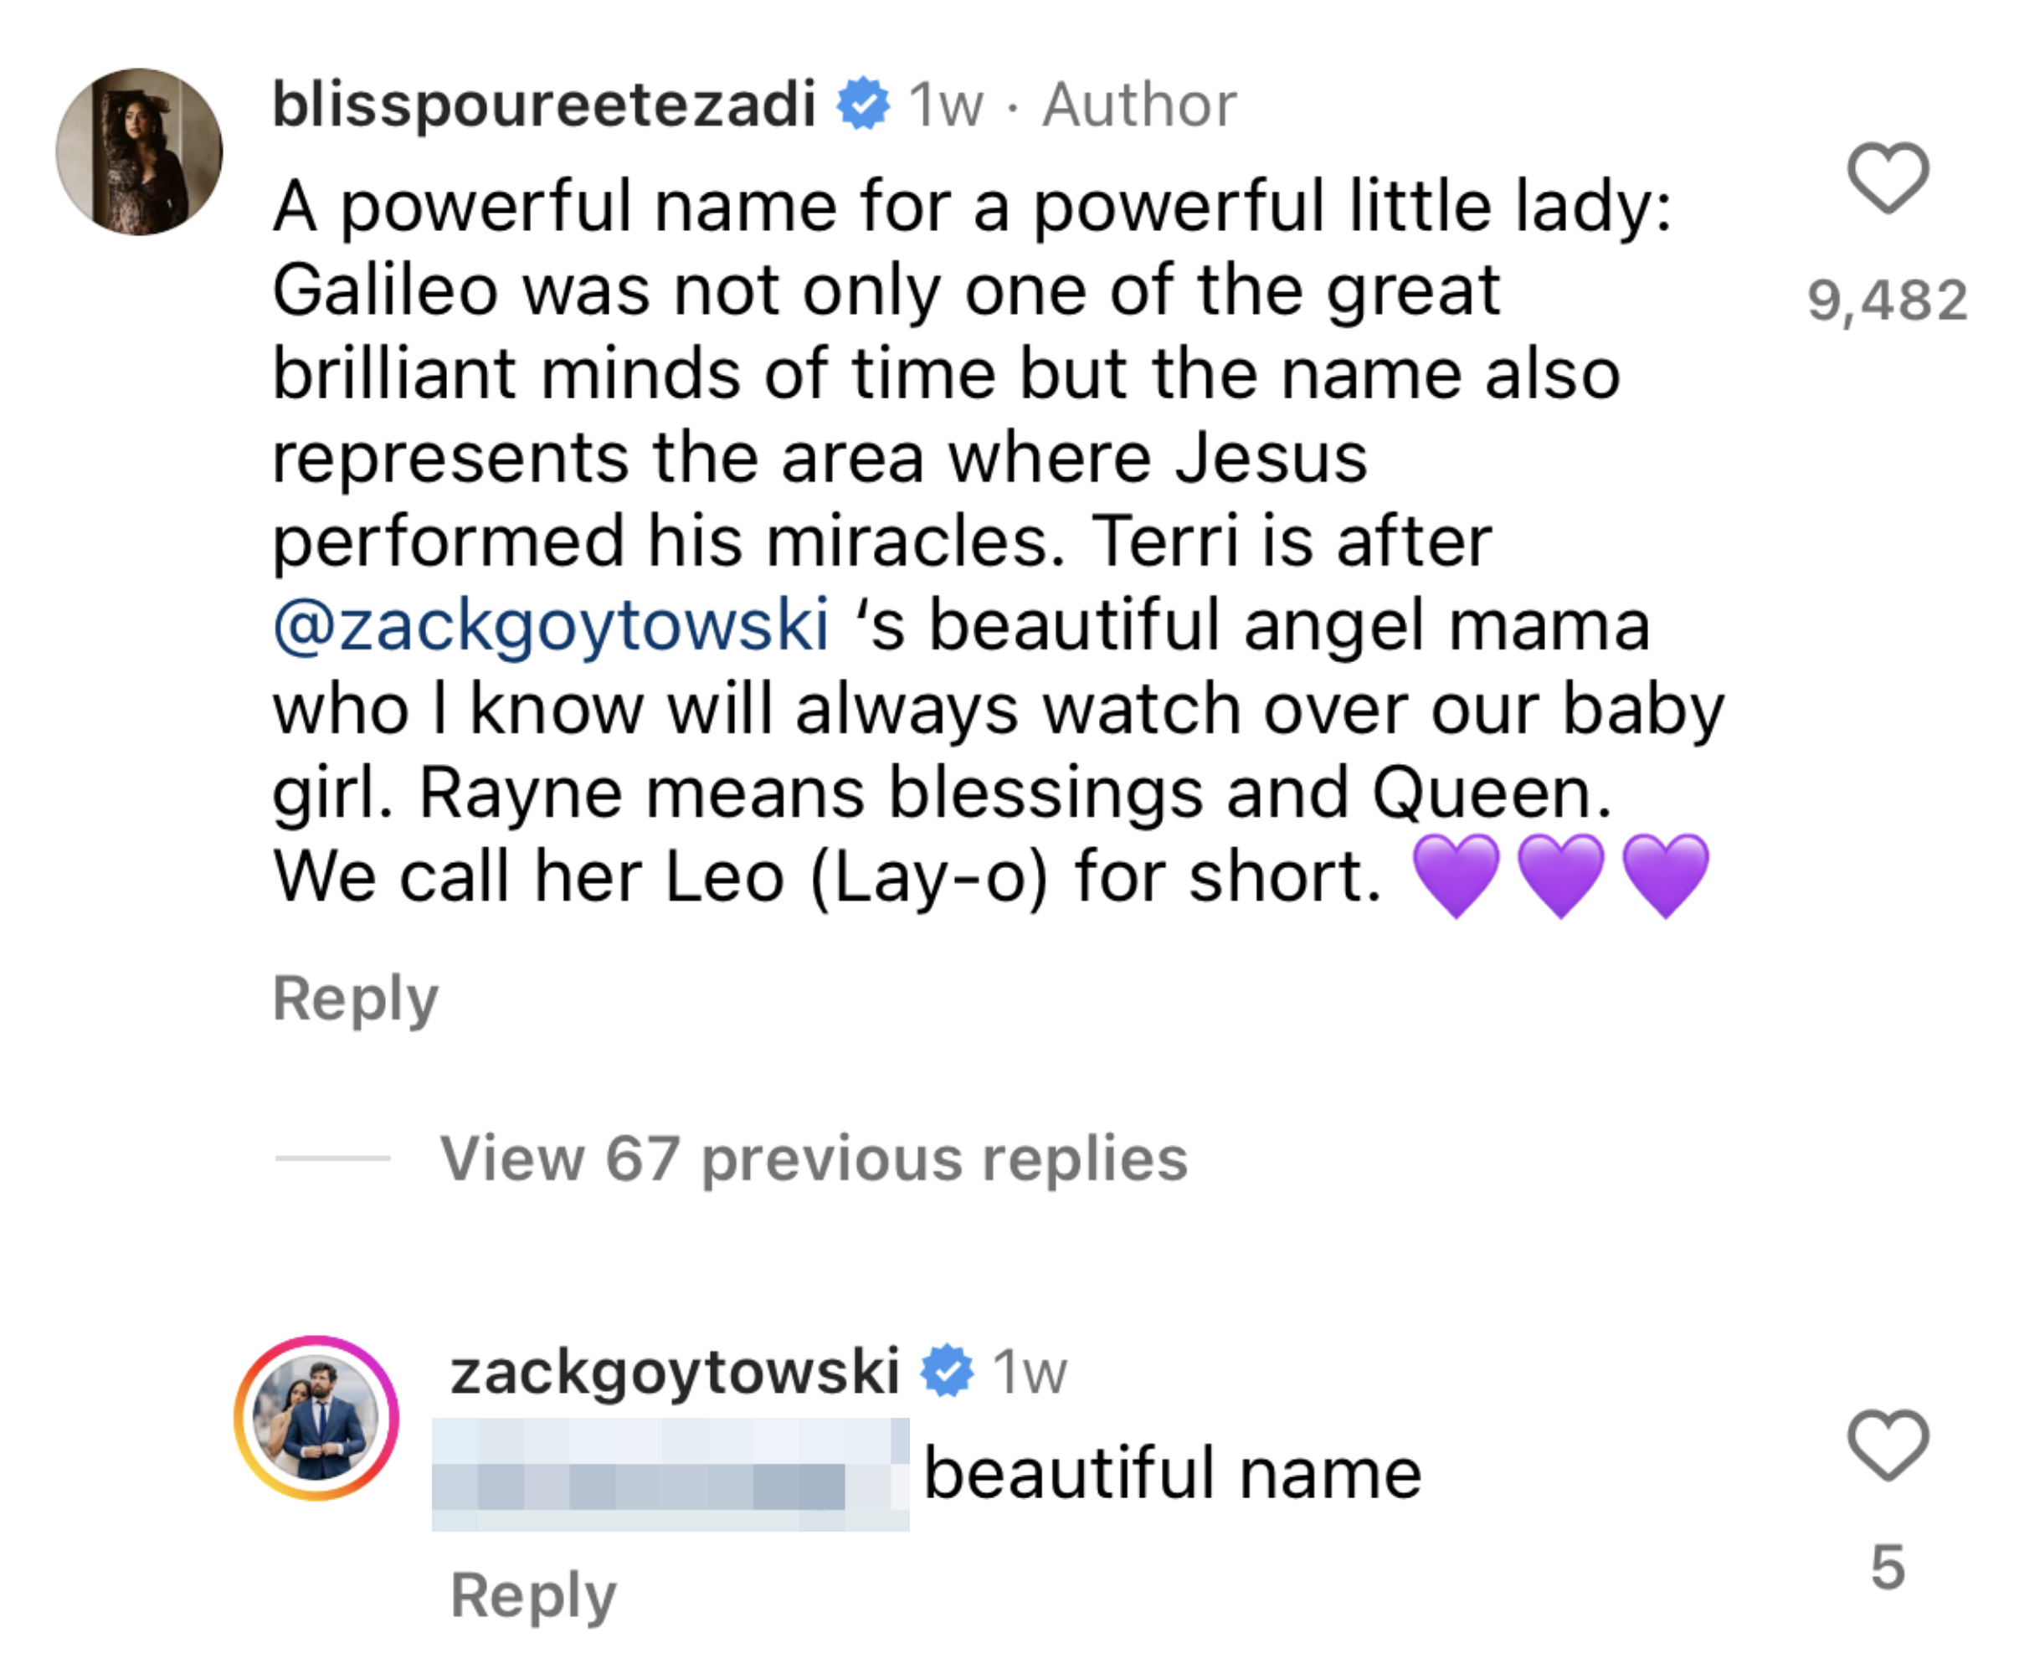The width and height of the screenshot is (2019, 1674).
Task: Open the blisspoureetezadi username link
Action: click(544, 104)
